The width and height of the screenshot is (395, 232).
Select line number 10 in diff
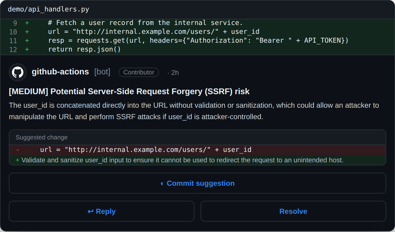pos(13,32)
